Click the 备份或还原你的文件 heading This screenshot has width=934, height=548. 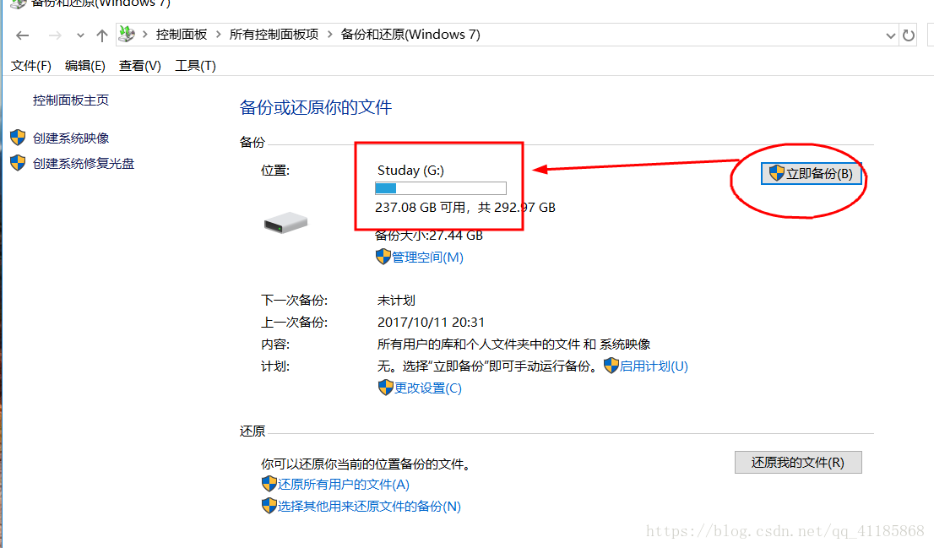(316, 108)
